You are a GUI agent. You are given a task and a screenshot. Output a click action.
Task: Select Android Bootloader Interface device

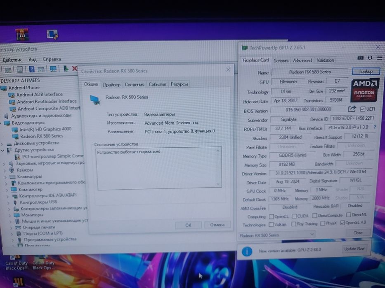point(47,101)
